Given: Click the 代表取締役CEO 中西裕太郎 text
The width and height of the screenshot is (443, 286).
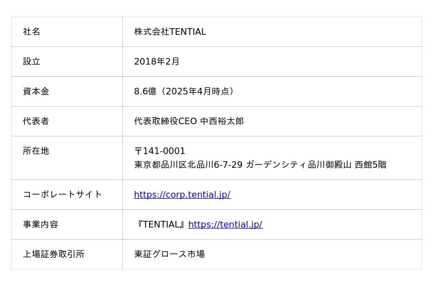Looking at the screenshot, I should tap(189, 121).
